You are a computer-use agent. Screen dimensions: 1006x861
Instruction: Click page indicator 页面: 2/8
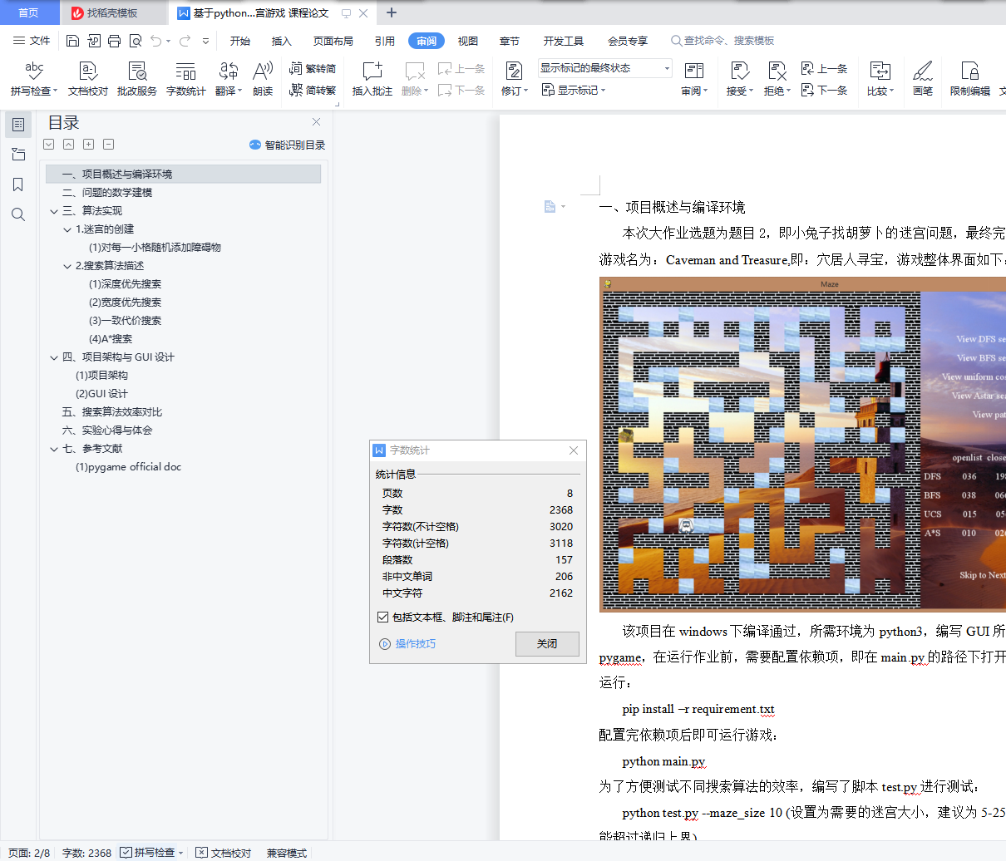pos(29,853)
